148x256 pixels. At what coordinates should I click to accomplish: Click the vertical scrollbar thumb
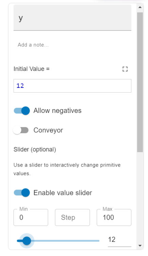[140, 82]
